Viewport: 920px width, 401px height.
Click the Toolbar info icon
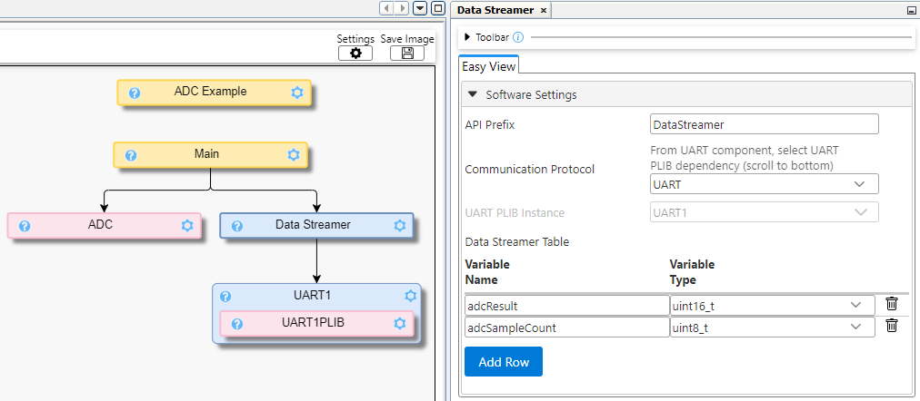(x=518, y=37)
